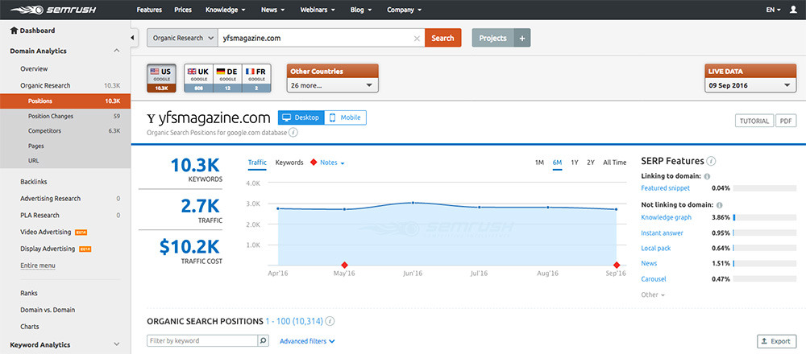Select the 6M chart range
This screenshot has width=806, height=354.
[557, 163]
